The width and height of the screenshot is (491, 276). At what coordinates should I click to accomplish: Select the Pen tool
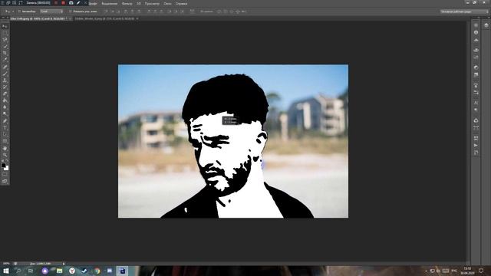click(5, 121)
